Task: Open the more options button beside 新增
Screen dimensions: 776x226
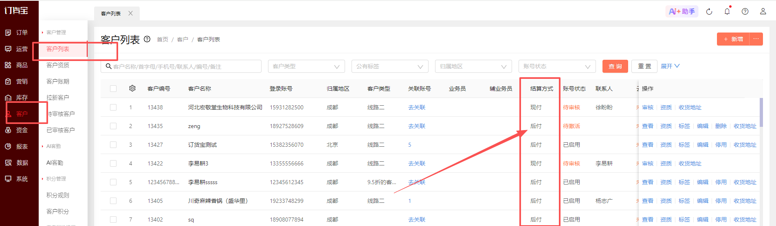Action: point(756,39)
